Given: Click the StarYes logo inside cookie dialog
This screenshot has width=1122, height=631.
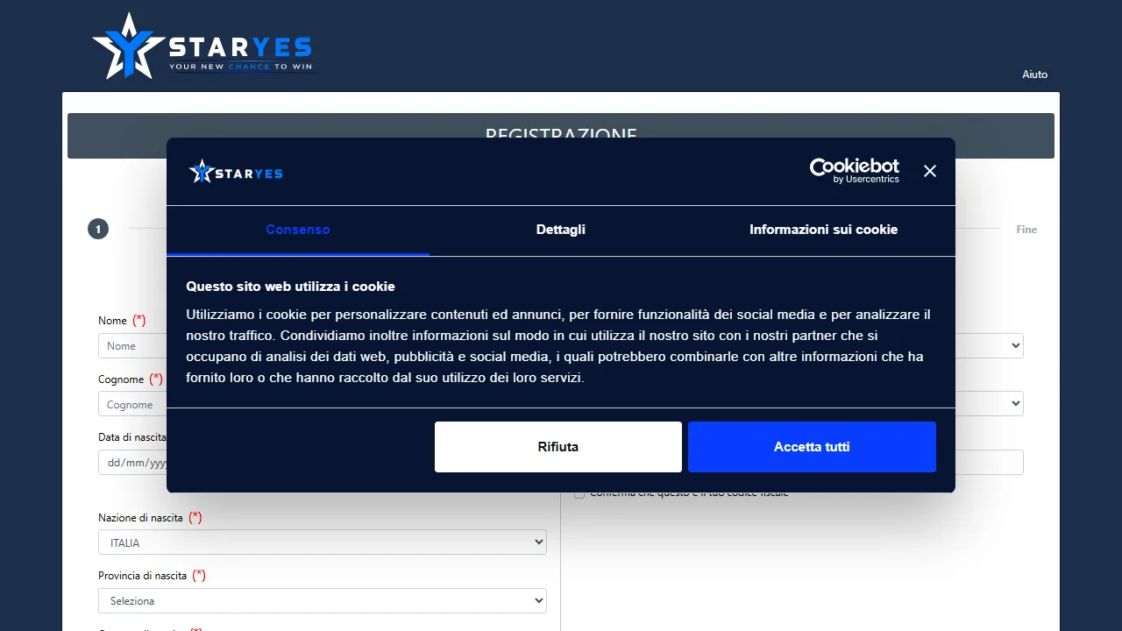Looking at the screenshot, I should 237,172.
